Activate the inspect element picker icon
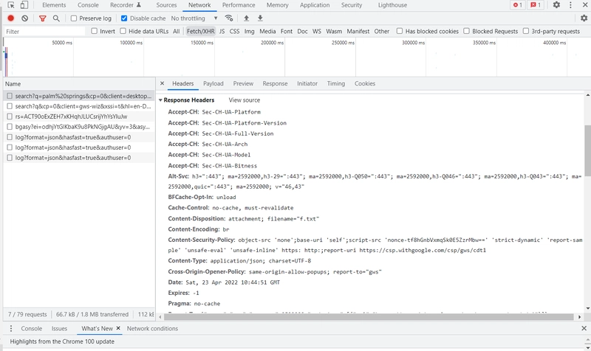The image size is (591, 351). [x=11, y=5]
